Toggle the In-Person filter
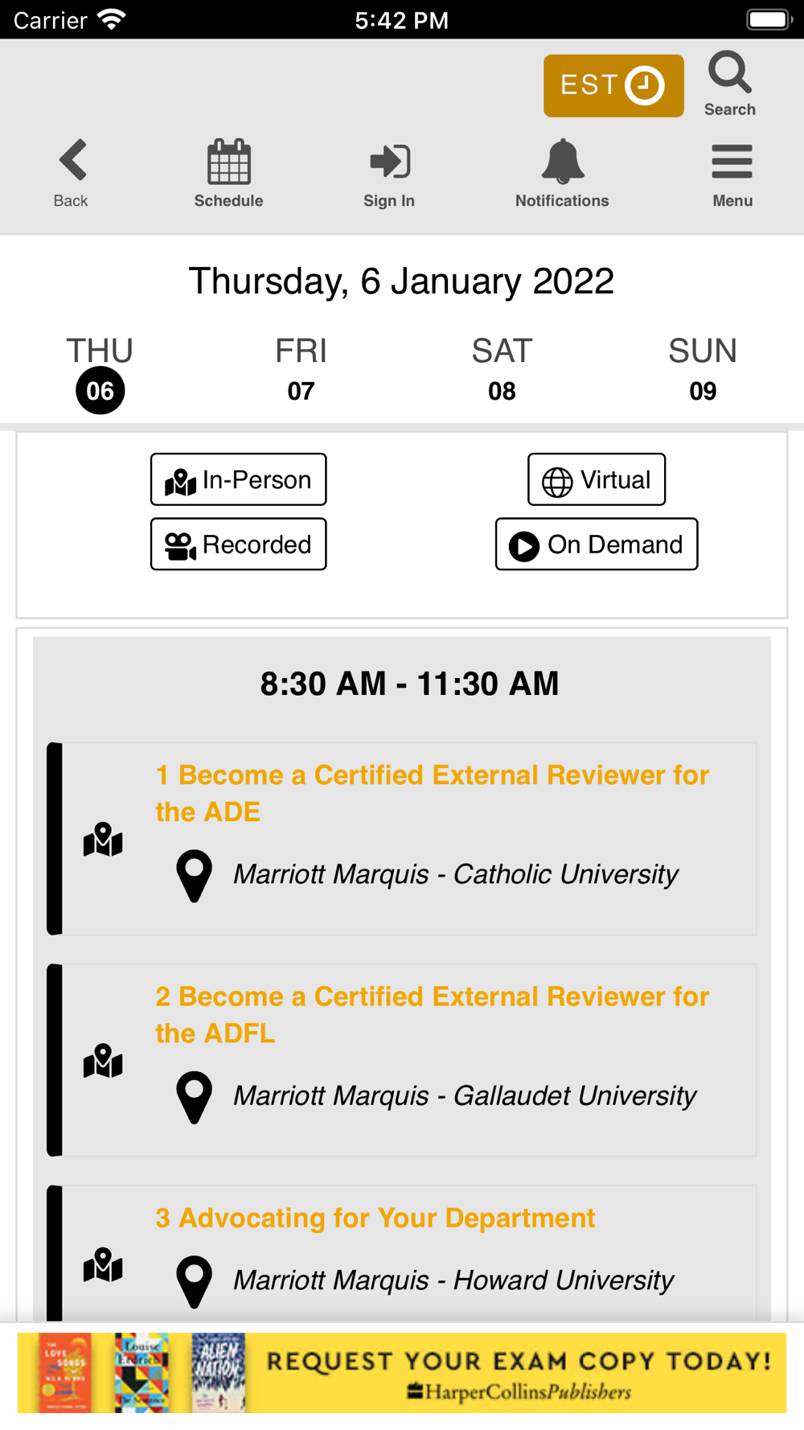 coord(239,479)
